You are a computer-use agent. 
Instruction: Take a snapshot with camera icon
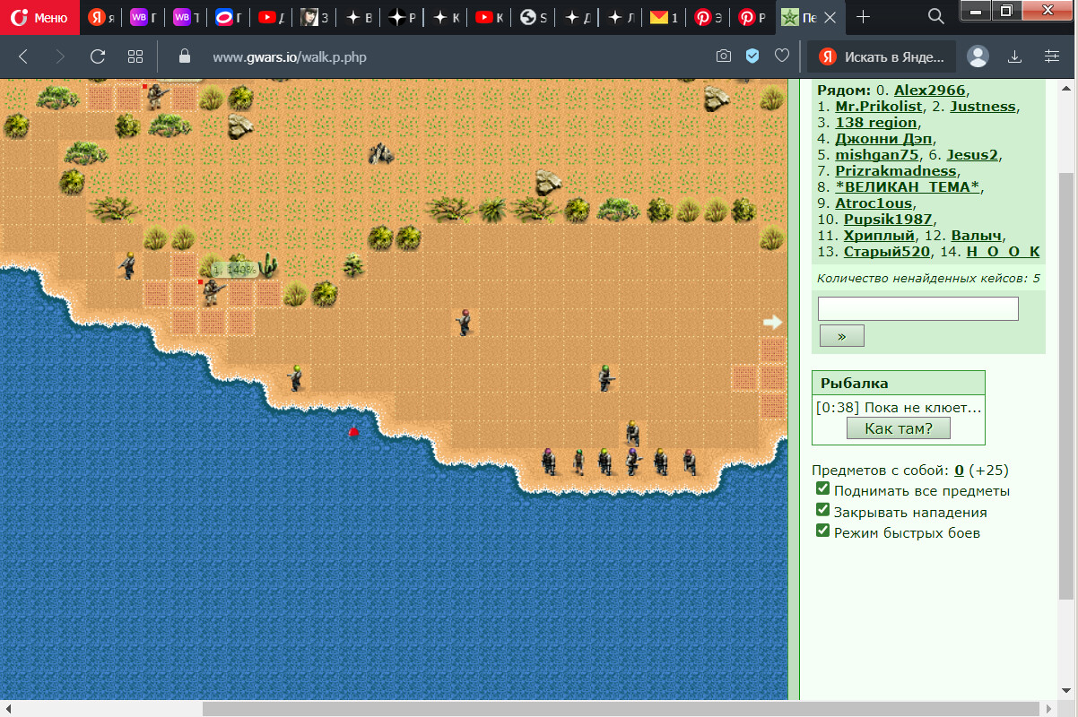(x=723, y=56)
